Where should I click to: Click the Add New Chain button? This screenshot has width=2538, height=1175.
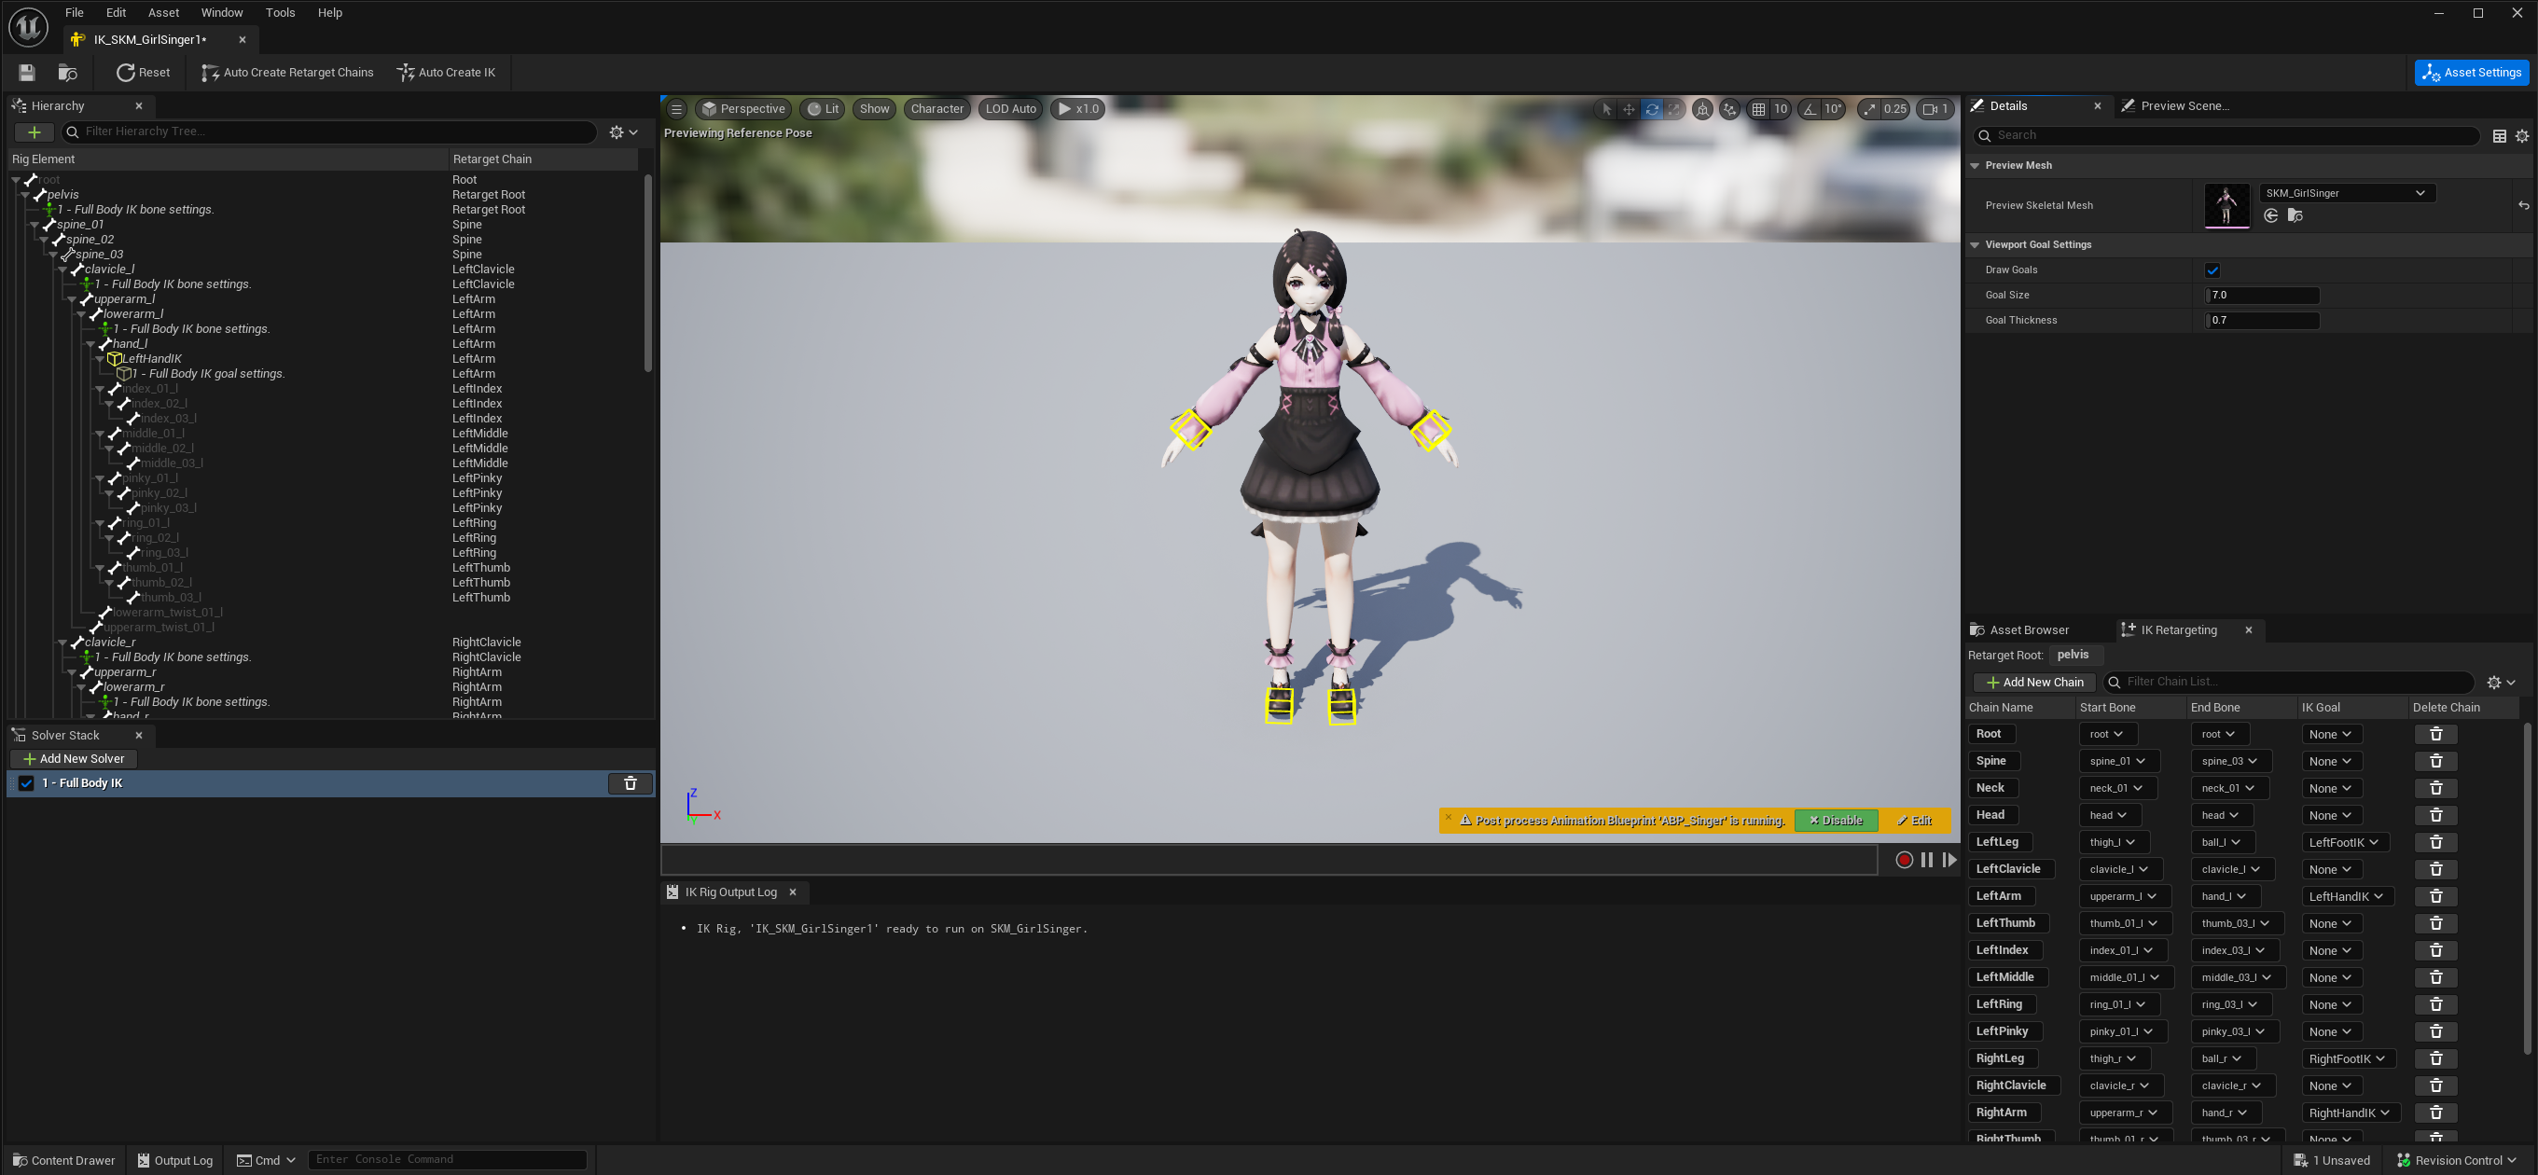(2033, 682)
